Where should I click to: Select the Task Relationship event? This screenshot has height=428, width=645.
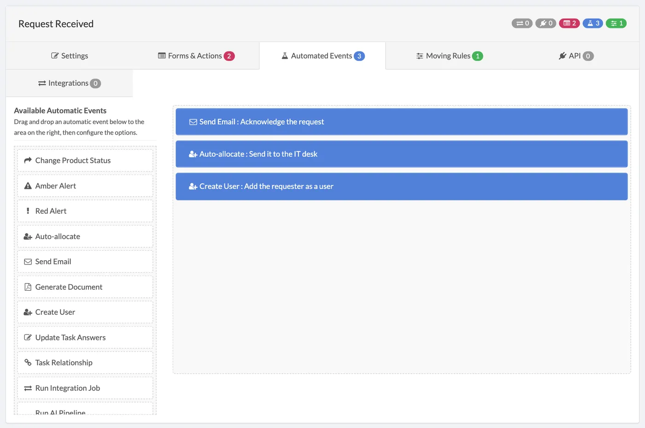click(x=85, y=363)
